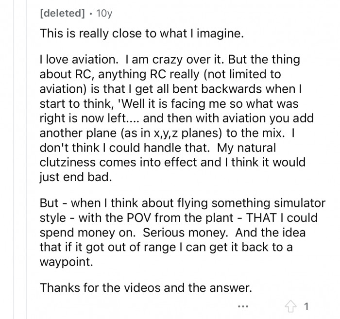Screen dimensions: 340x319
Task: Upvote this comment with the arrow
Action: pos(291,307)
